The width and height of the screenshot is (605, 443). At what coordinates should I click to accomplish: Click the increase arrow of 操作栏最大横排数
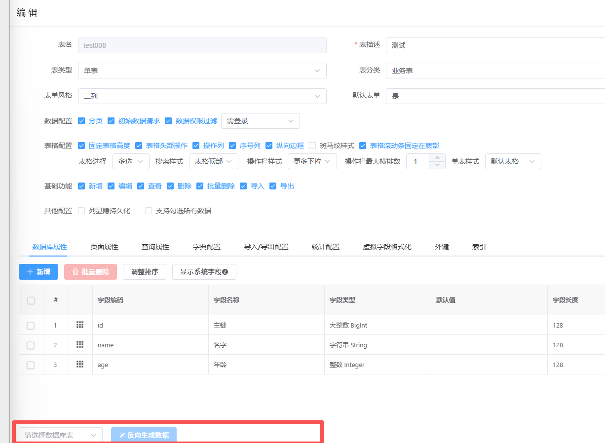pos(437,158)
